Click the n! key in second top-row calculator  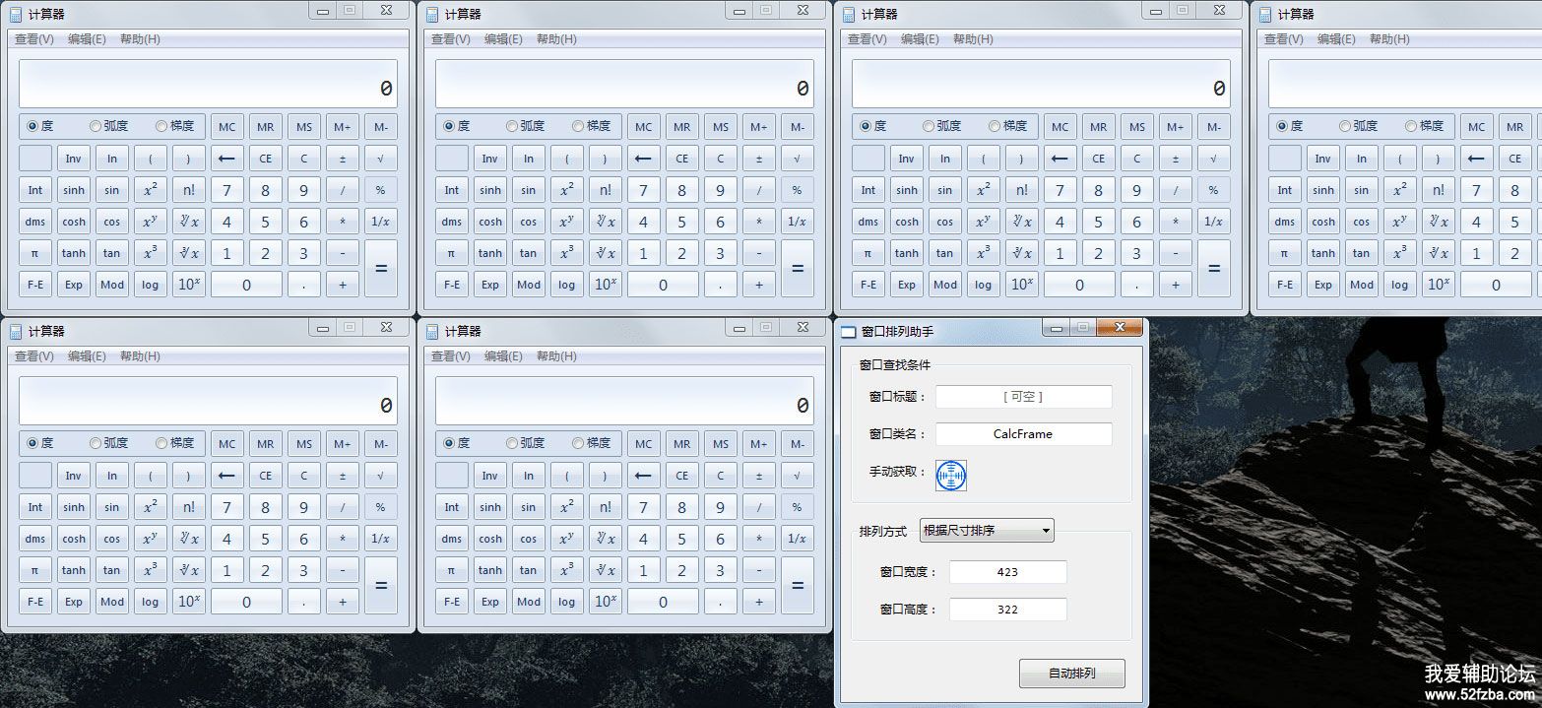(x=605, y=190)
